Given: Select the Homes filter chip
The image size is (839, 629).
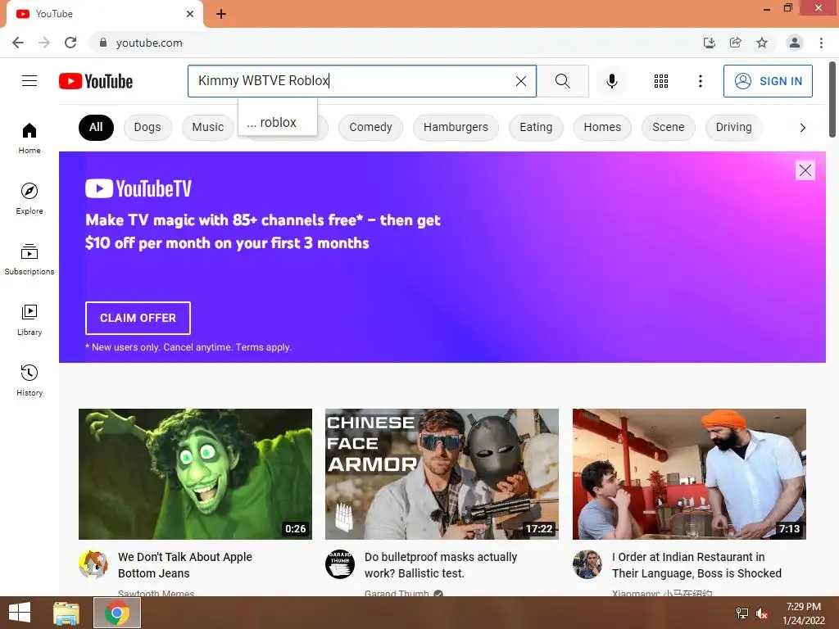Looking at the screenshot, I should point(602,127).
